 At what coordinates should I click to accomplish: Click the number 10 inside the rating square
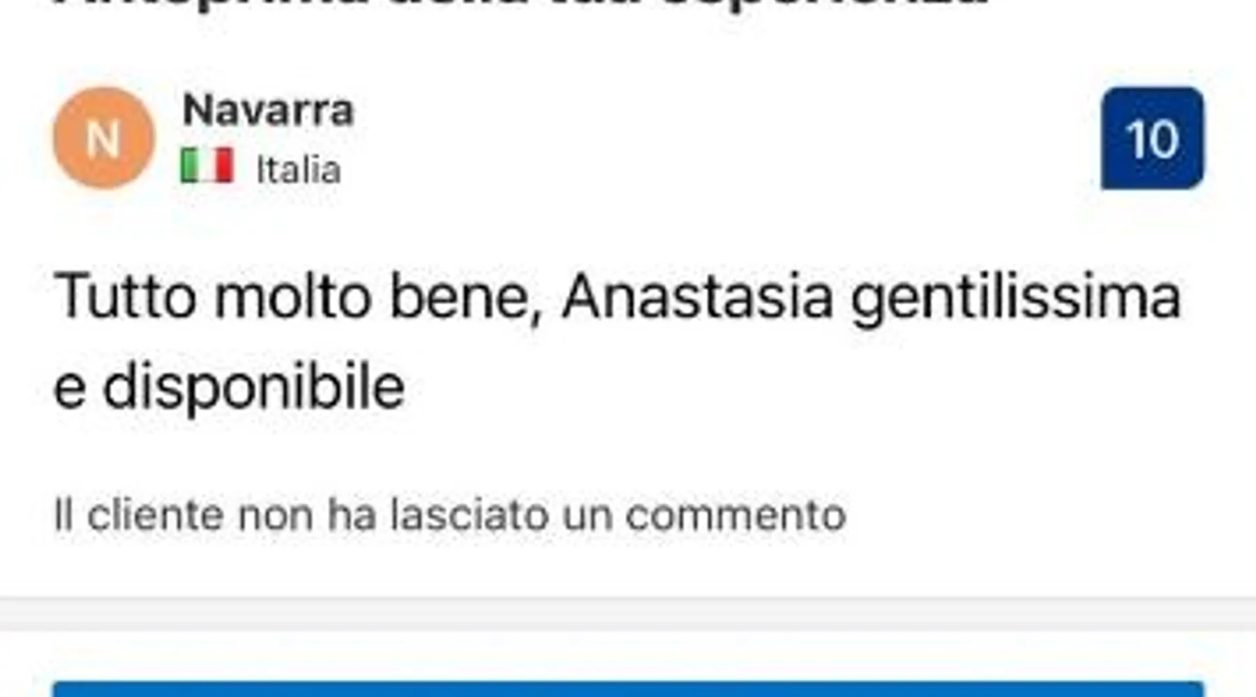[x=1152, y=140]
